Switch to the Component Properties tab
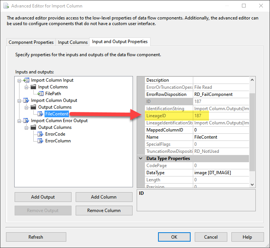Screen dimensions: 270x248 pos(31,42)
